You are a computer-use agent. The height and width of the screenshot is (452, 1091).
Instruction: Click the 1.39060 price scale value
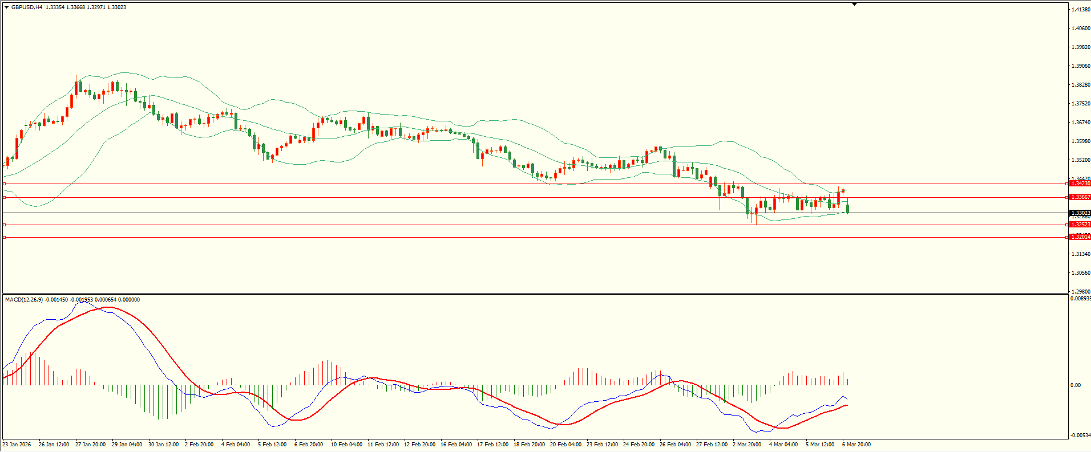pyautogui.click(x=1081, y=66)
